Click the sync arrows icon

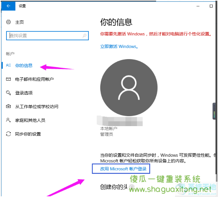coord(8,134)
